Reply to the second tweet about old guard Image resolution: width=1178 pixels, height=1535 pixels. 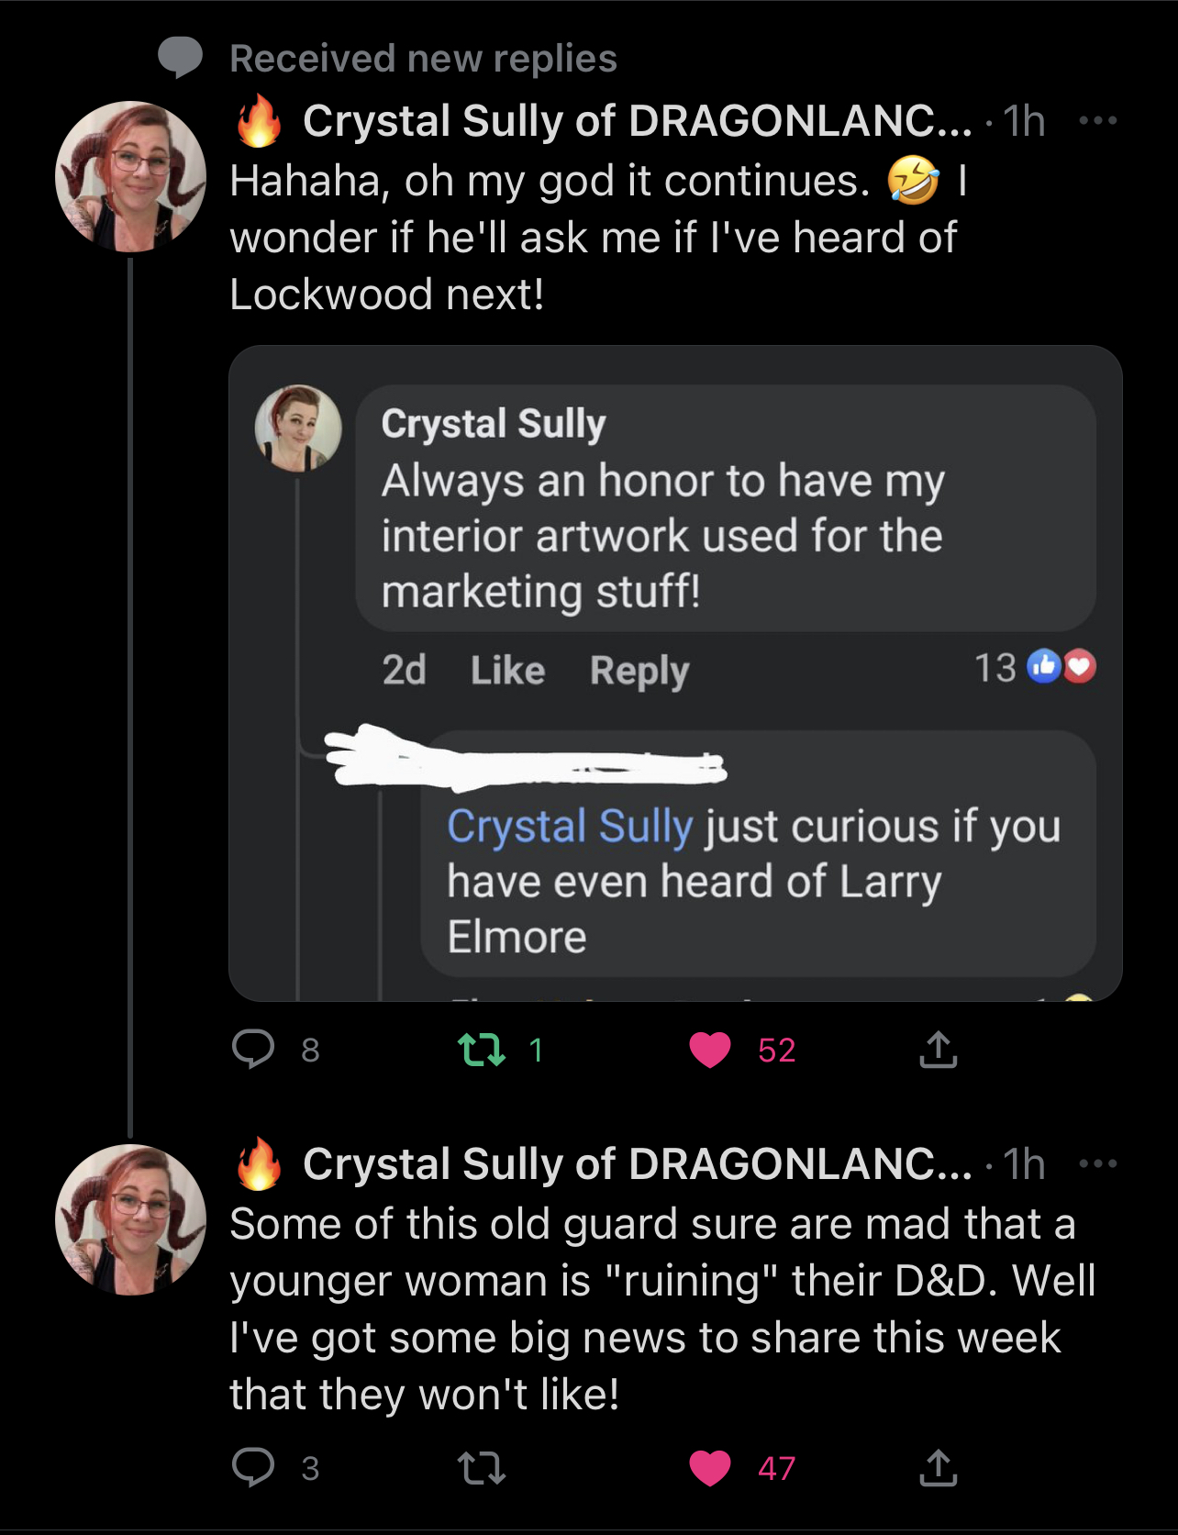coord(253,1467)
